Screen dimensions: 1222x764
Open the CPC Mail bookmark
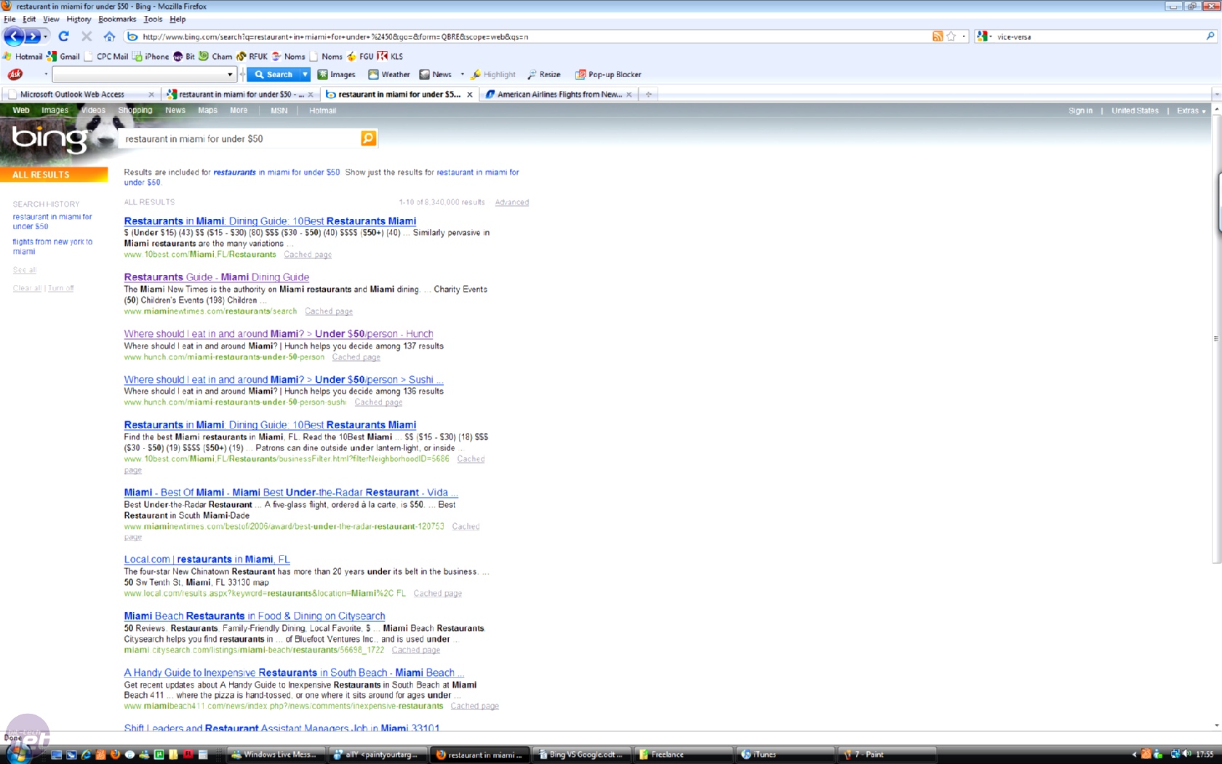(106, 56)
